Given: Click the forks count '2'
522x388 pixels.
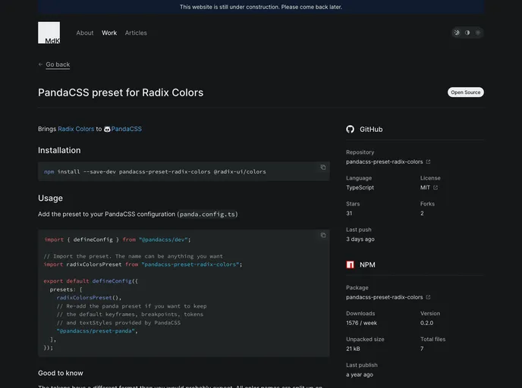Looking at the screenshot, I should point(422,214).
